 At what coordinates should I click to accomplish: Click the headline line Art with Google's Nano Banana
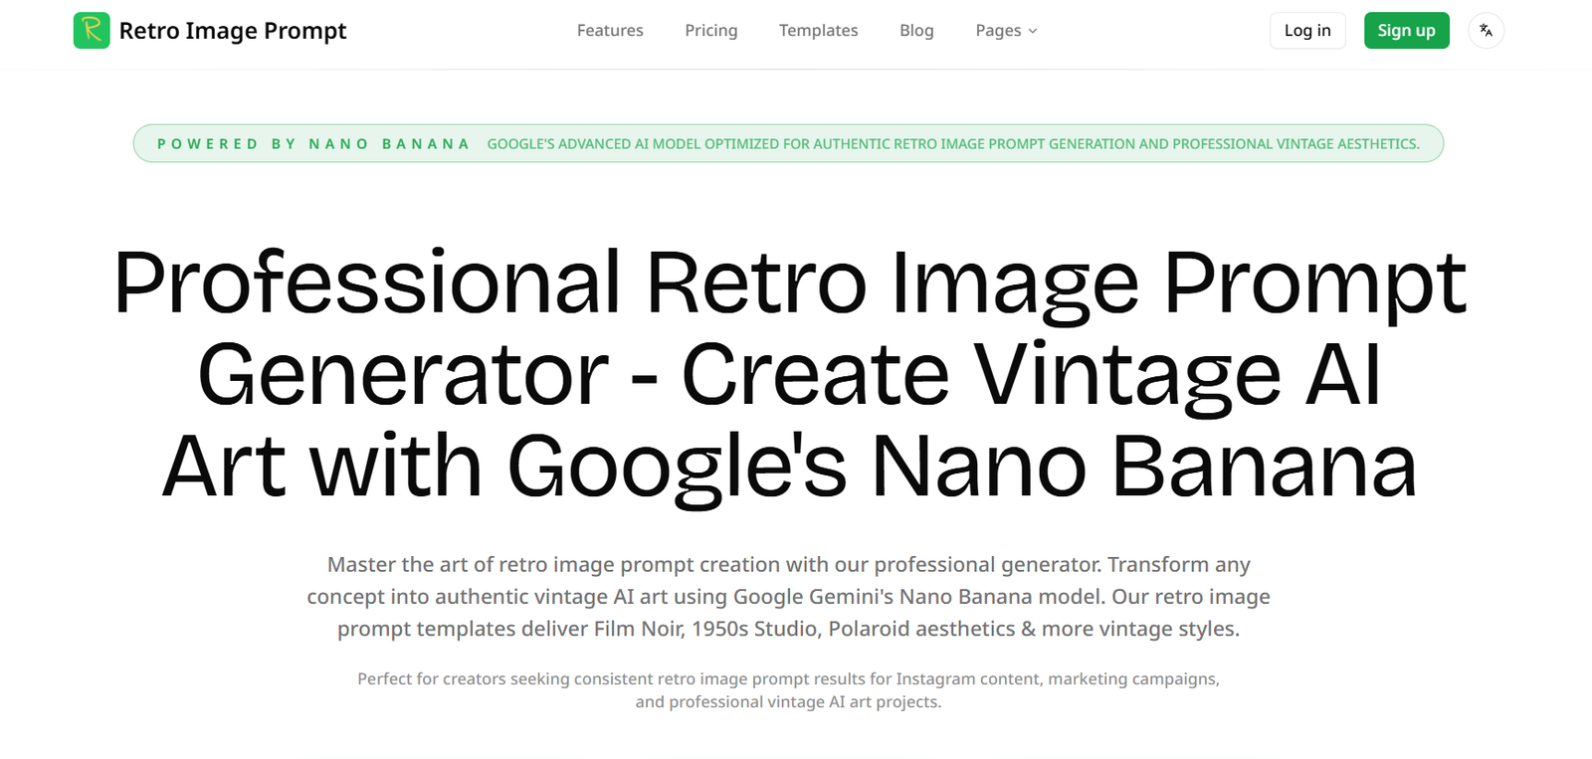pos(789,467)
